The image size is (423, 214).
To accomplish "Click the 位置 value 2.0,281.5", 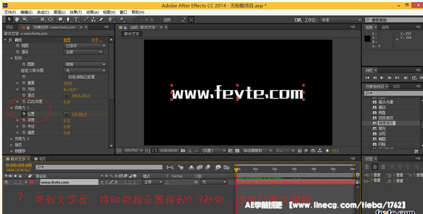I will 80,114.
